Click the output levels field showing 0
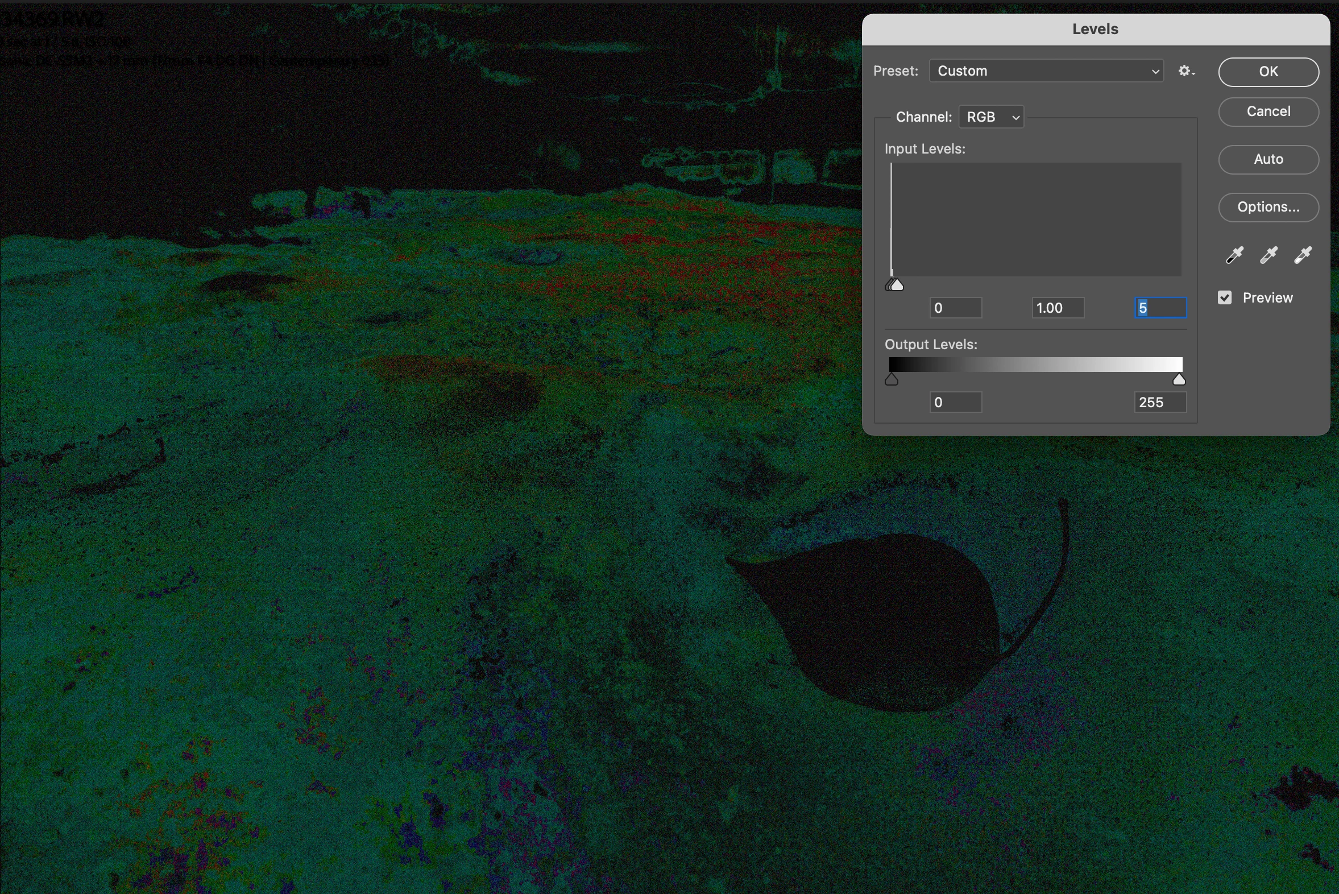This screenshot has height=894, width=1339. 955,403
